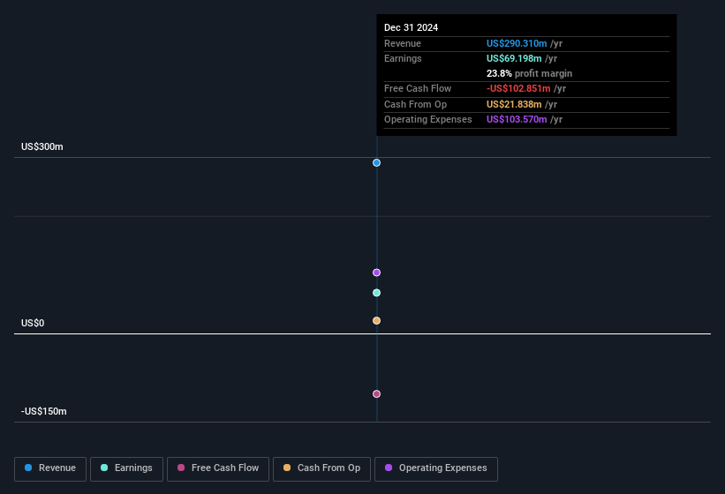This screenshot has height=494, width=725.
Task: Click the US$290.310m revenue value
Action: click(517, 43)
